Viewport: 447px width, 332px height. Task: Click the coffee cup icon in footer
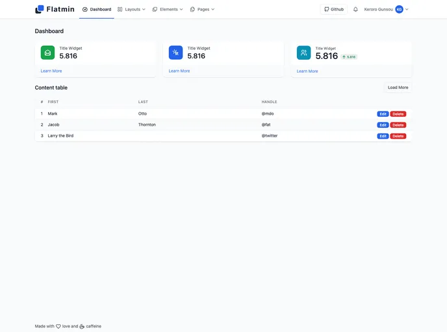point(82,326)
